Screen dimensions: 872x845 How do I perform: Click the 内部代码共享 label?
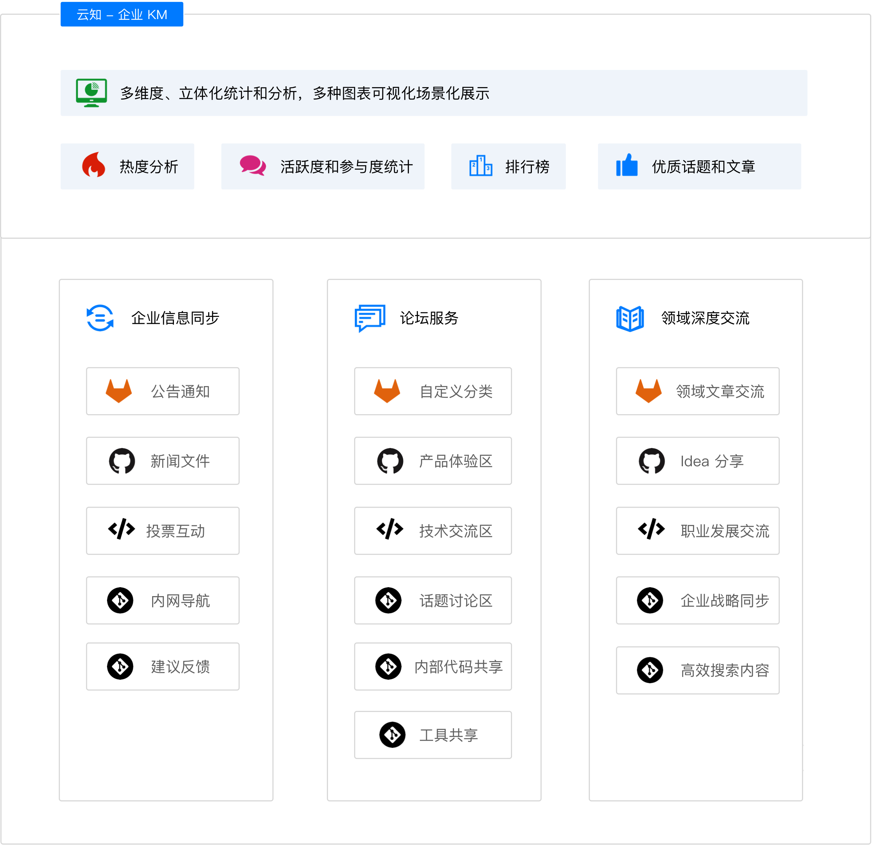tap(458, 667)
